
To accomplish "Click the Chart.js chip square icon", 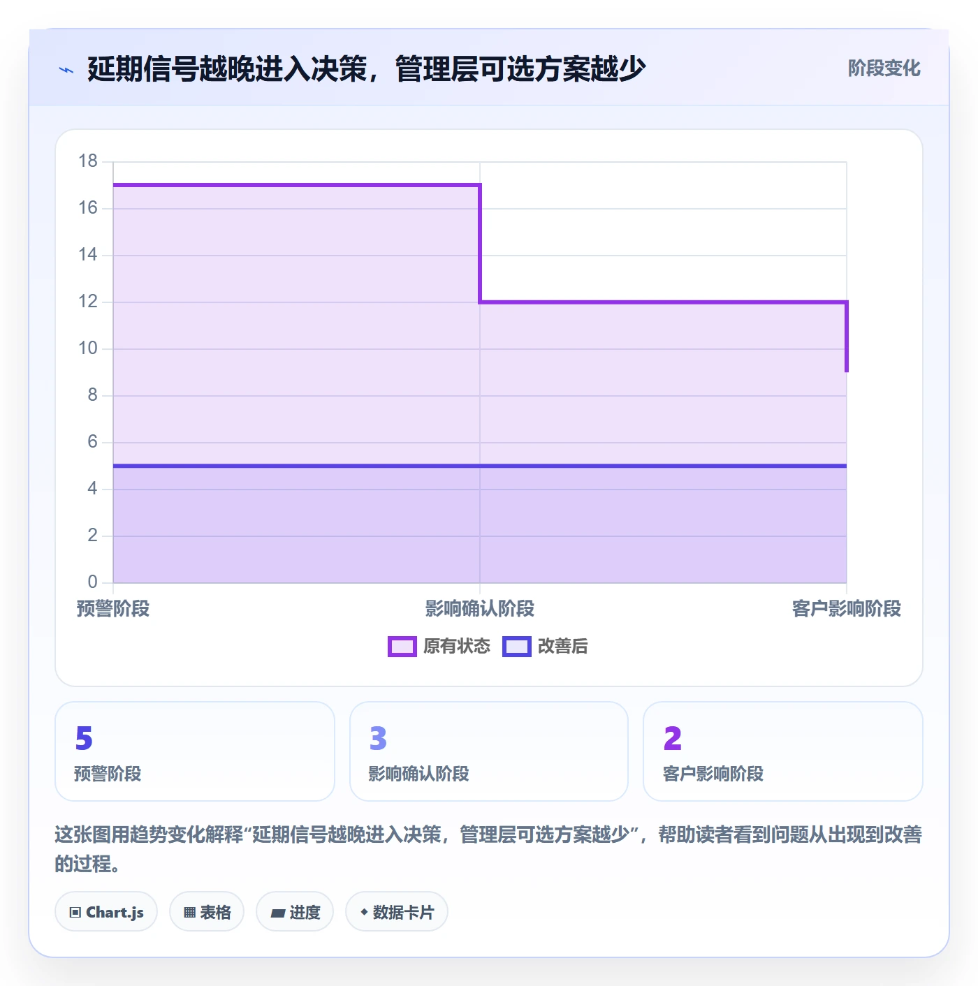I will 75,913.
